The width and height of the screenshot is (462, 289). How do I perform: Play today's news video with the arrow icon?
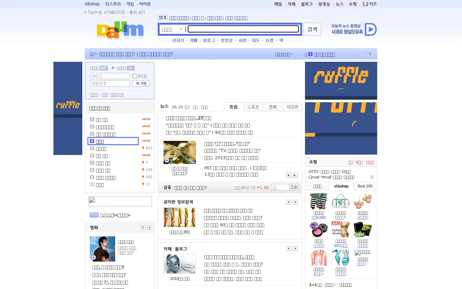click(371, 29)
